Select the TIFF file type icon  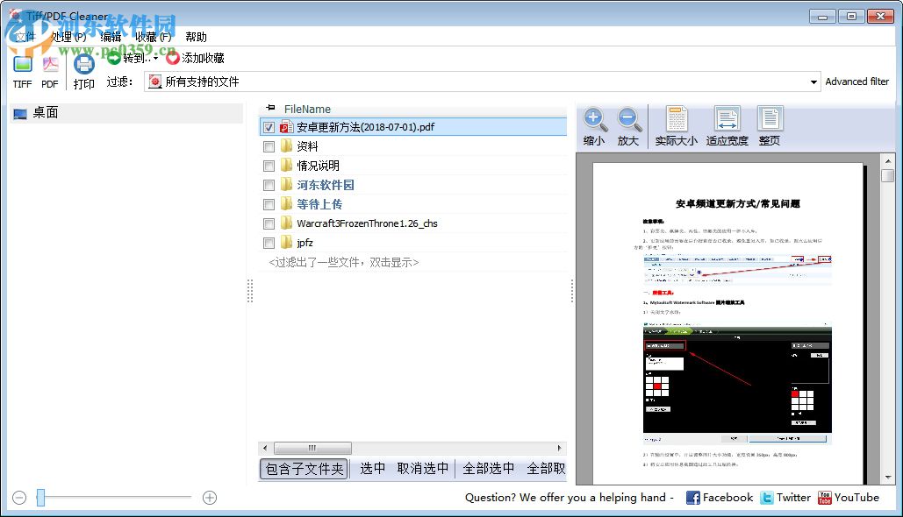pyautogui.click(x=21, y=63)
